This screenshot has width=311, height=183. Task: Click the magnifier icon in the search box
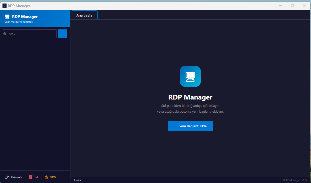(5, 34)
